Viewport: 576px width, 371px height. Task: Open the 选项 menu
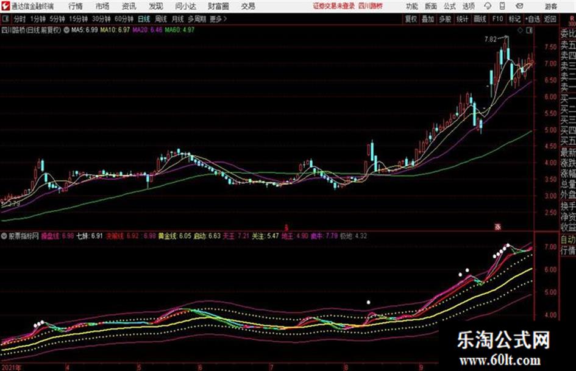(468, 6)
